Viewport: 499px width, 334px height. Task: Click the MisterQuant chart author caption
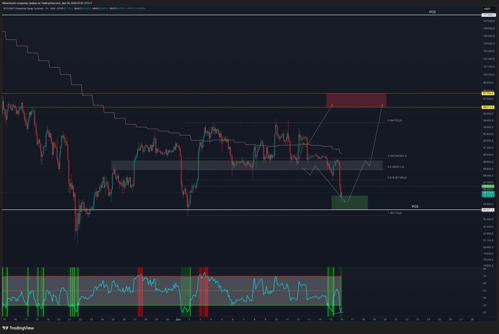coord(47,2)
